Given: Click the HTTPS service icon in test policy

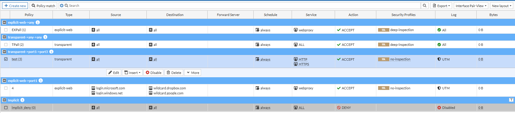Looking at the screenshot, I should click(296, 64).
